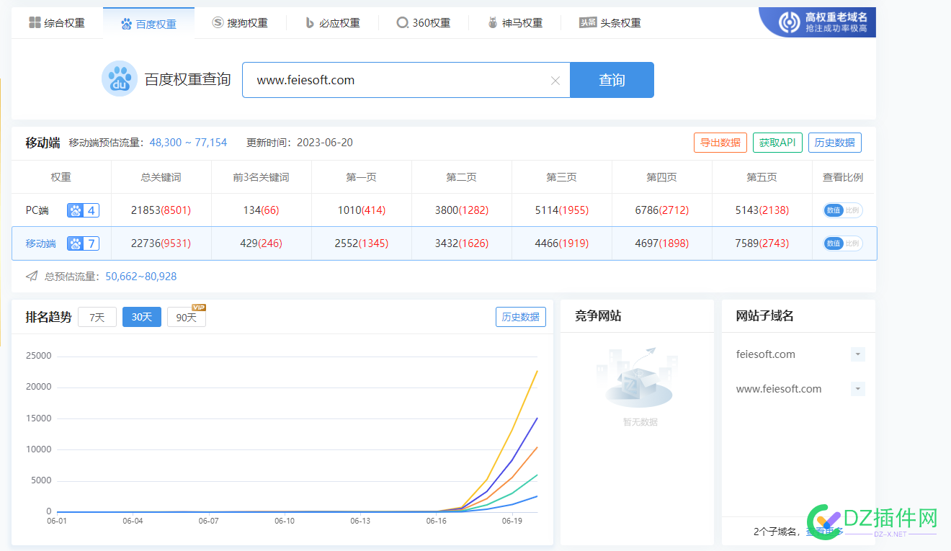Select the 头条权重 tab
951x551 pixels.
pos(610,23)
